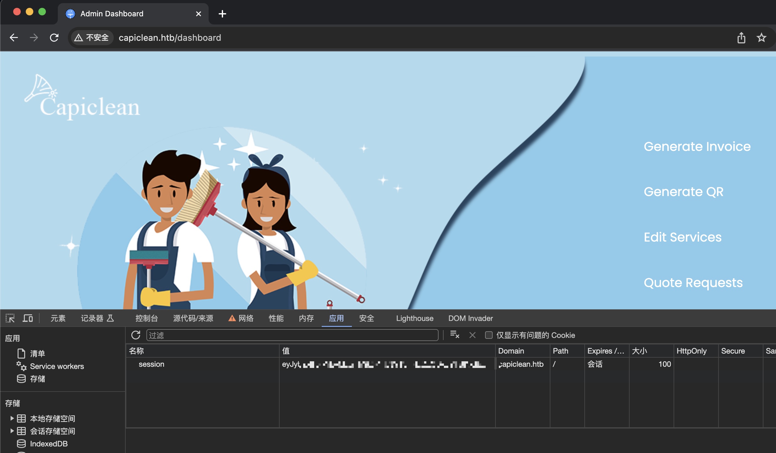776x453 pixels.
Task: Enable 仅显示有问题的 Cookie checkbox
Action: [x=489, y=335]
